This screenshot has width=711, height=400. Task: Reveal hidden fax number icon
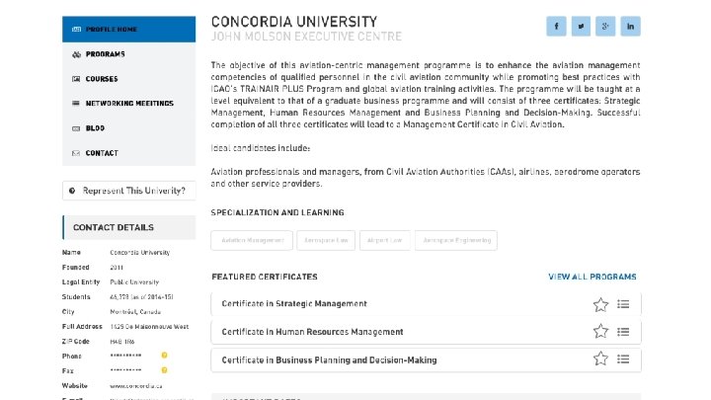164,370
